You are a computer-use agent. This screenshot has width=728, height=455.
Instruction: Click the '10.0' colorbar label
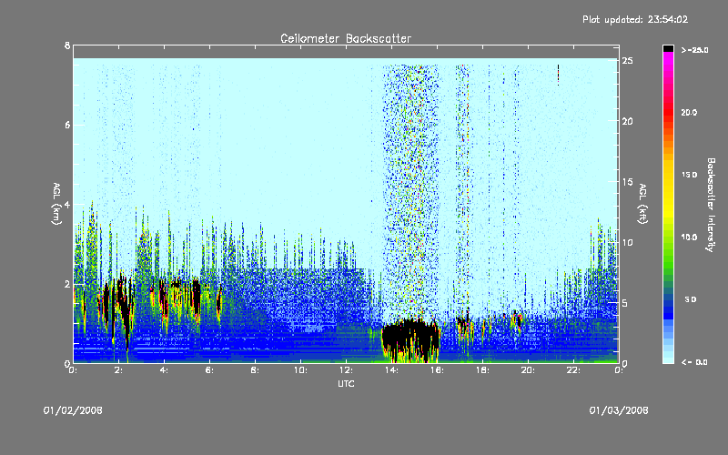689,238
